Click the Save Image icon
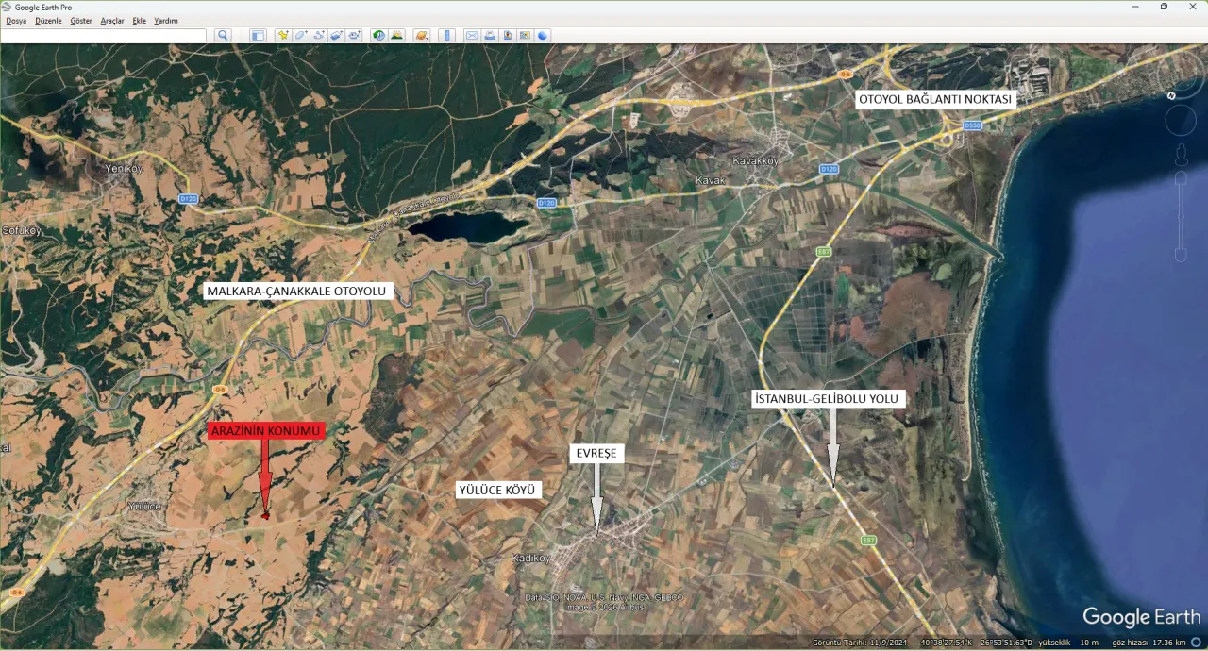Screen dimensions: 1208x651 point(508,35)
